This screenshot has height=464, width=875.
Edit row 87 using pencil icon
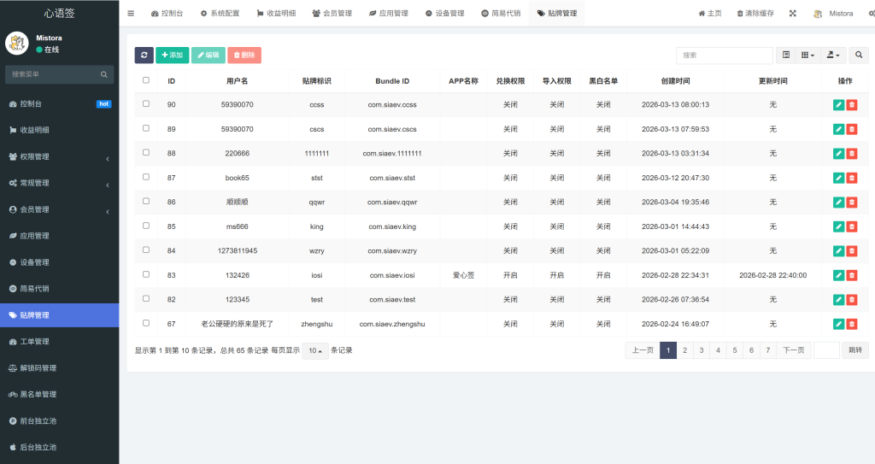838,178
